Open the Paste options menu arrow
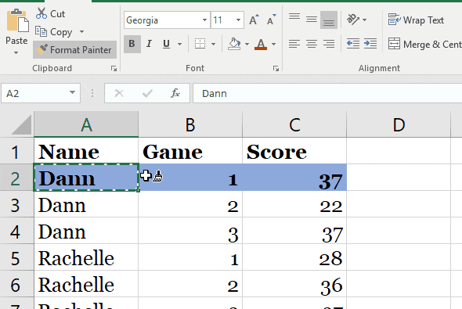462x309 pixels. [x=16, y=52]
